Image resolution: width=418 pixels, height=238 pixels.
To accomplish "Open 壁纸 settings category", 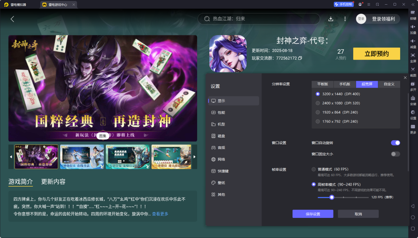I will 234,183.
